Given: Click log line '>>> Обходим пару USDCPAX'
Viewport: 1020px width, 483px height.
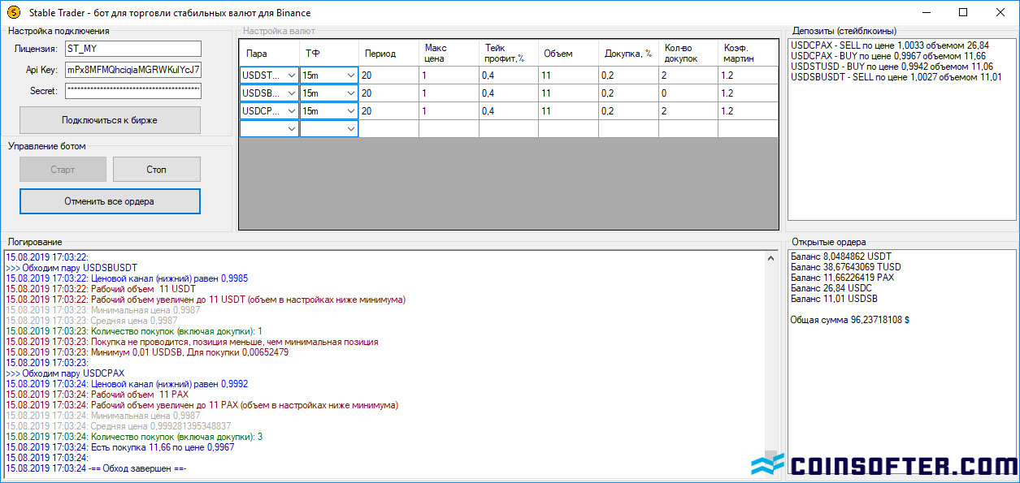Looking at the screenshot, I should click(65, 373).
